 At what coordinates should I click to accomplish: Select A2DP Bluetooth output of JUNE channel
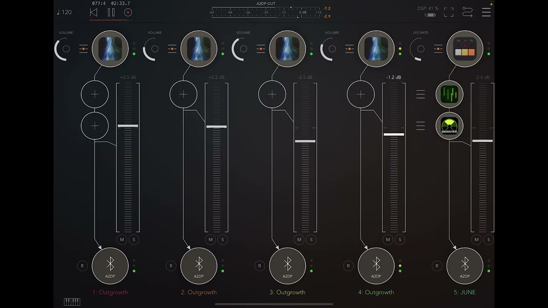[x=465, y=266]
